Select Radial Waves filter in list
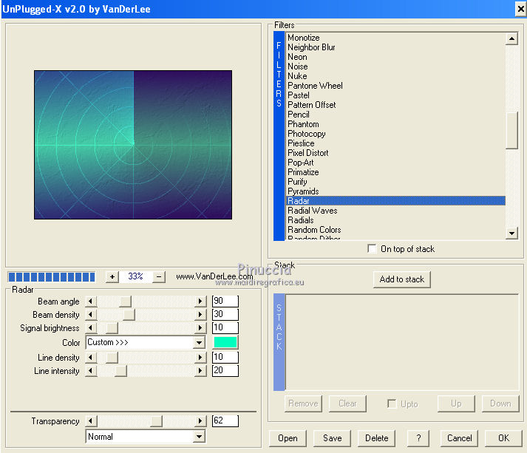Screen dimensions: 527x453 [312, 211]
